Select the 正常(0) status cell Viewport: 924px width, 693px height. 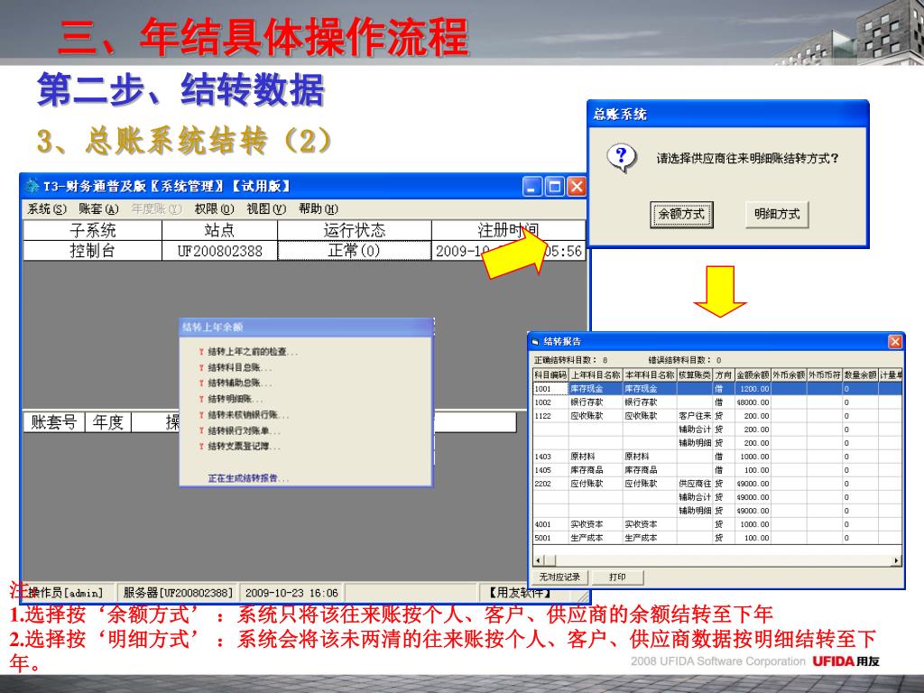[x=354, y=251]
